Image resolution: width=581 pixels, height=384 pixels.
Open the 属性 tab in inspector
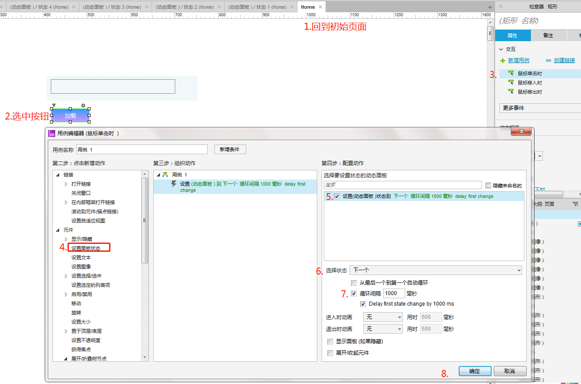512,35
